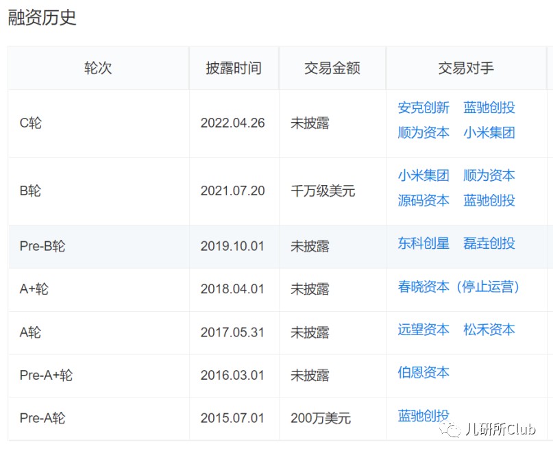The image size is (553, 453).
Task: Click 未披露 amount in C轮 row
Action: pyautogui.click(x=310, y=123)
